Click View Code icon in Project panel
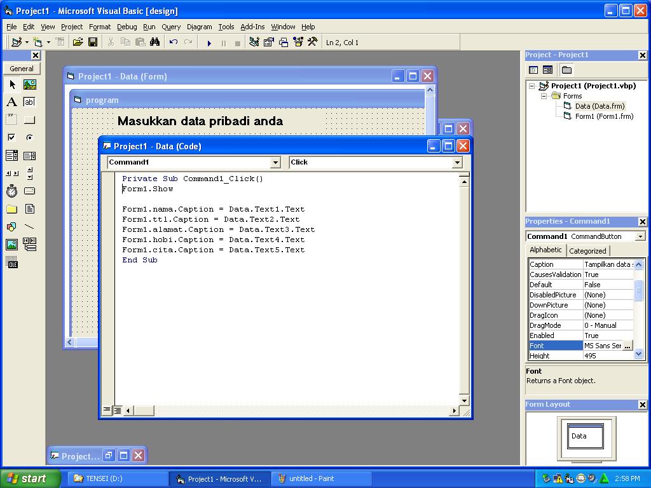The image size is (651, 488). [533, 70]
